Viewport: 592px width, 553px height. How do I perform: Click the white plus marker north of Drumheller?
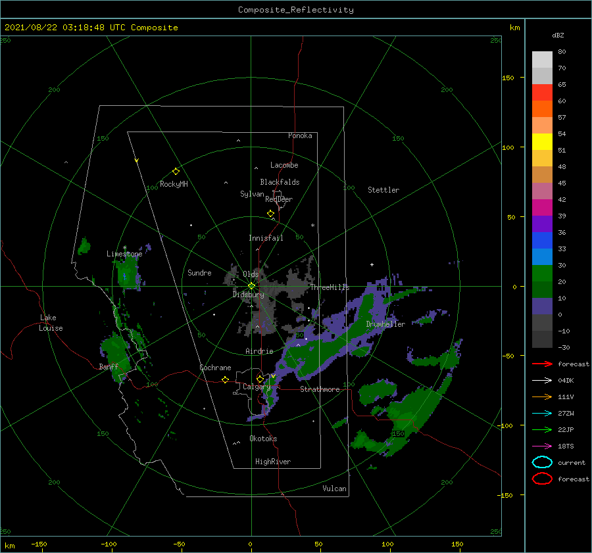pos(372,264)
